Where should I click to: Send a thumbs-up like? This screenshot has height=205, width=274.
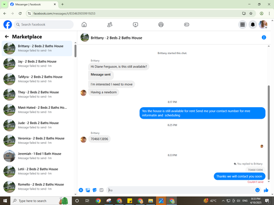click(x=266, y=190)
